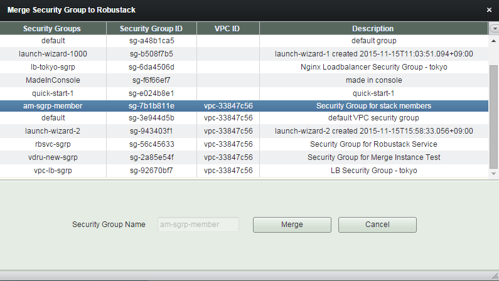Click the 'Security Group for stack members' description
Screen dimensions: 499x281
pyautogui.click(x=373, y=106)
